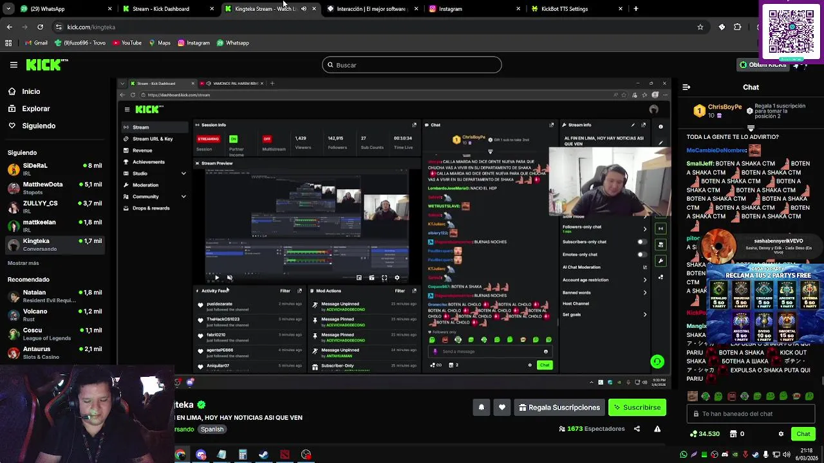Open recommended channel Coscu
This screenshot has height=463, width=824.
(x=55, y=333)
